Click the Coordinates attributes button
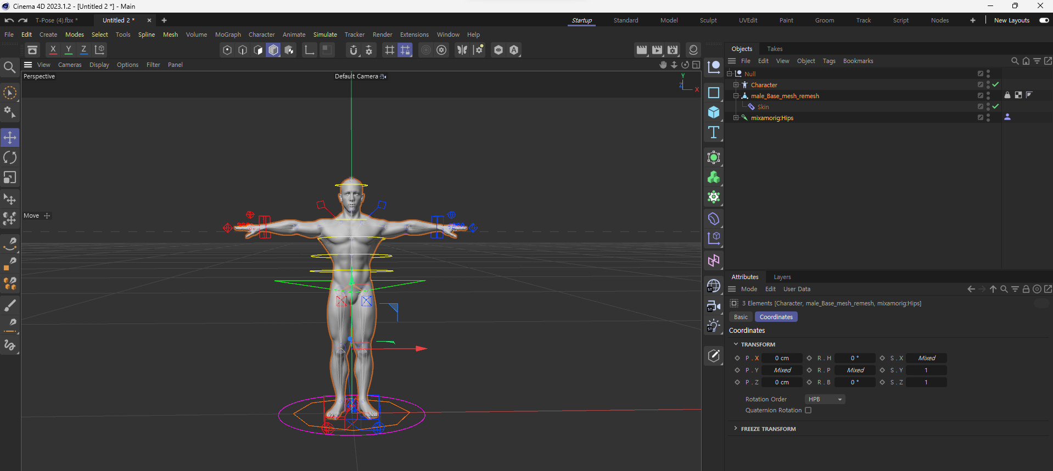 click(776, 317)
